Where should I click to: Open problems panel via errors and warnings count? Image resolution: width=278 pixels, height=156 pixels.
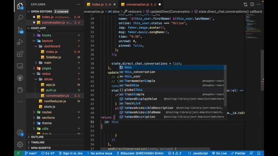coord(175,153)
